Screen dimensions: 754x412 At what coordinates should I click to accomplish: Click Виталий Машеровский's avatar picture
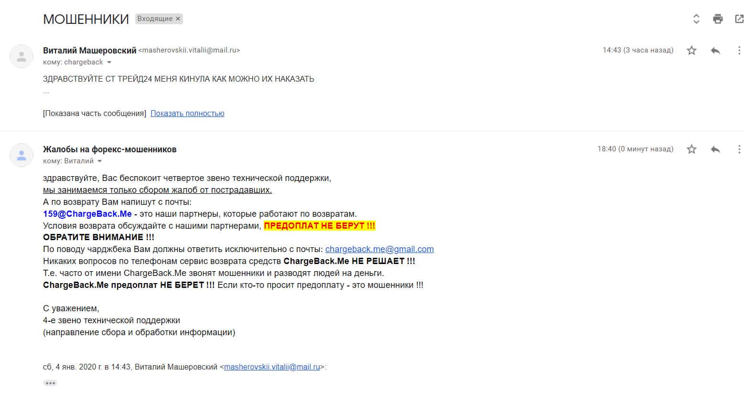[x=22, y=56]
